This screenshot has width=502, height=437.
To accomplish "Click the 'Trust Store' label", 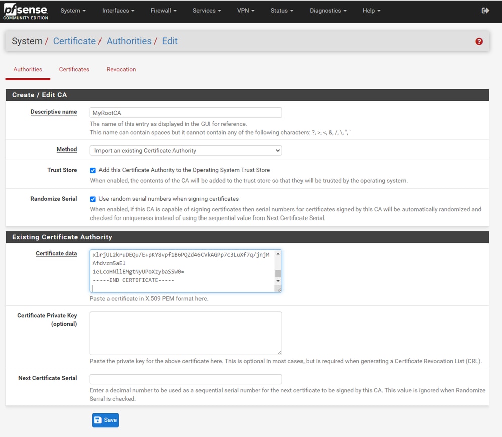I will pos(62,170).
